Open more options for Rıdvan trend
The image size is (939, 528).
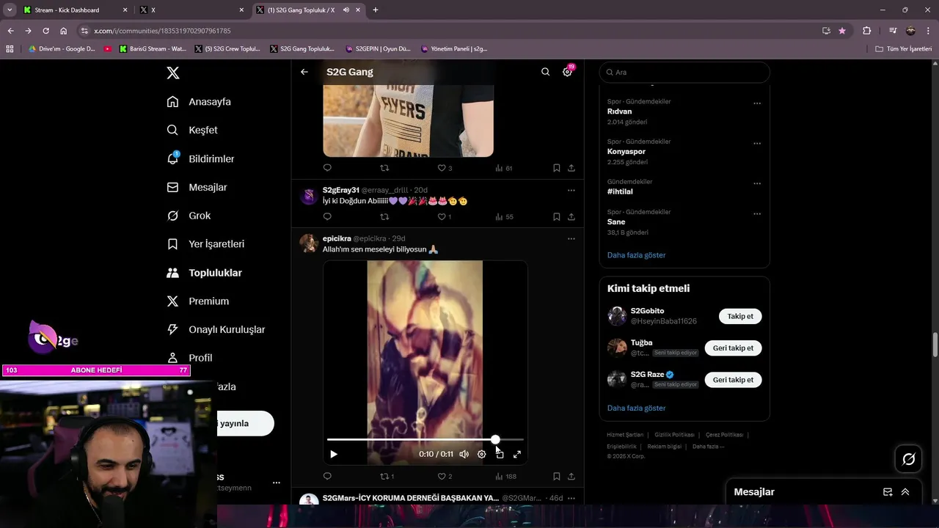pyautogui.click(x=757, y=103)
